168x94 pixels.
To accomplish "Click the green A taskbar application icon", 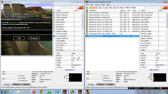I will (49, 92).
